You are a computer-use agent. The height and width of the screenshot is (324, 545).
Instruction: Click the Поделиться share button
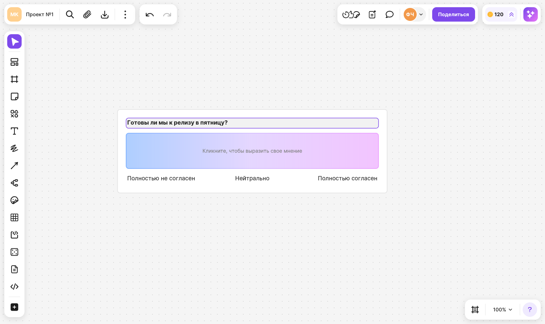pyautogui.click(x=453, y=14)
